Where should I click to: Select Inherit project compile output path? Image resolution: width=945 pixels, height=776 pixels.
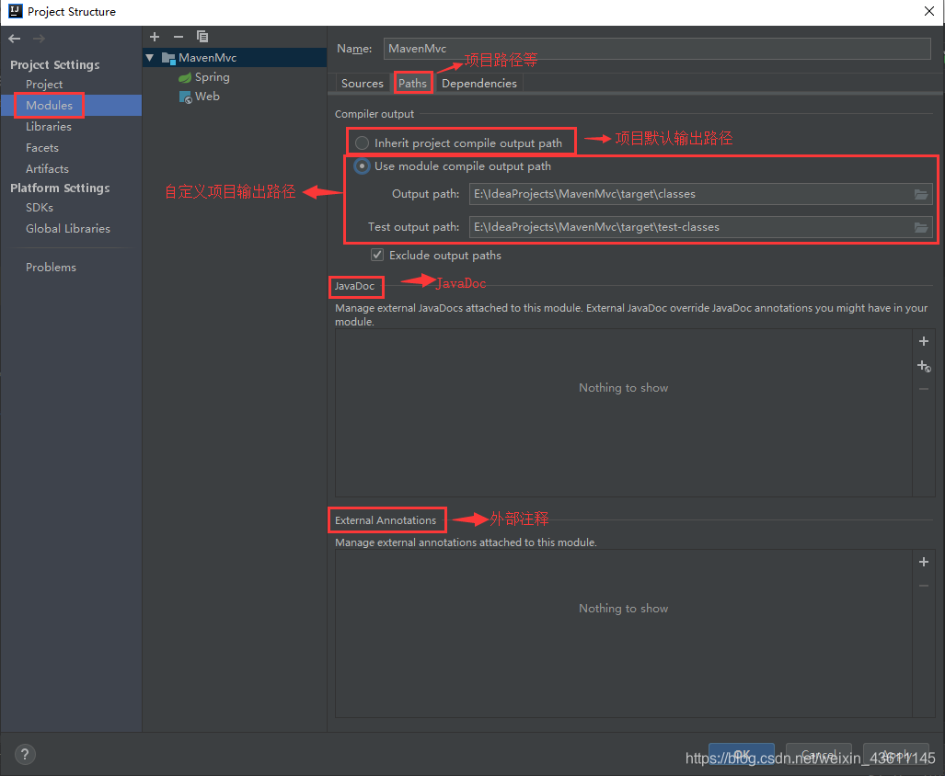[462, 143]
